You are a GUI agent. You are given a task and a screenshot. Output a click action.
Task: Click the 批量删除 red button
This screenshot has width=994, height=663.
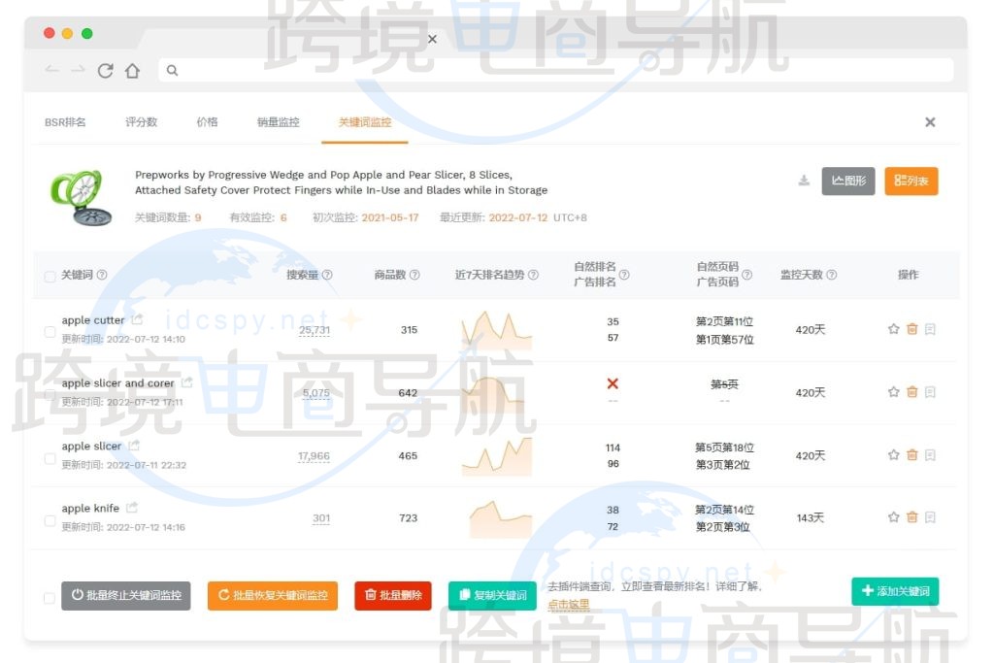click(x=392, y=595)
